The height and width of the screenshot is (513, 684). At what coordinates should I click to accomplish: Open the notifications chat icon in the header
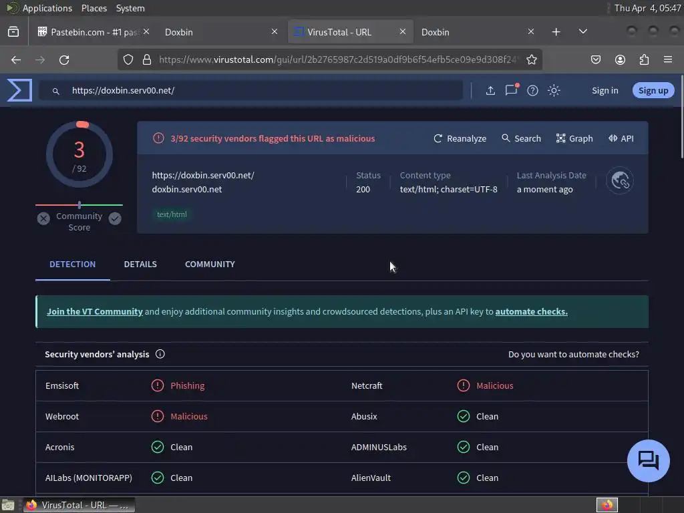point(511,90)
